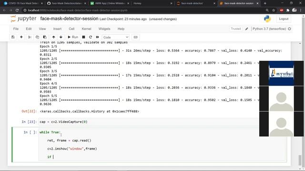Close the Homey browser tab
305x171 pixels.
[171, 3]
